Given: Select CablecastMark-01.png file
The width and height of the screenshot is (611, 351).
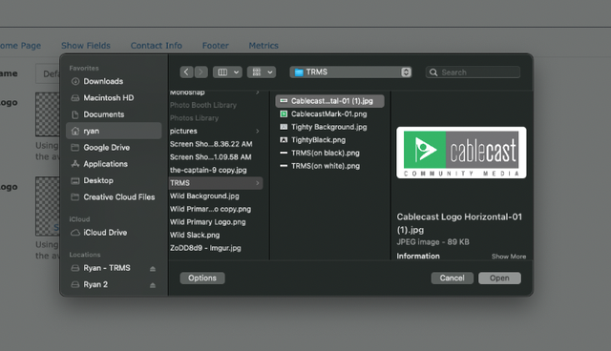Looking at the screenshot, I should 329,114.
